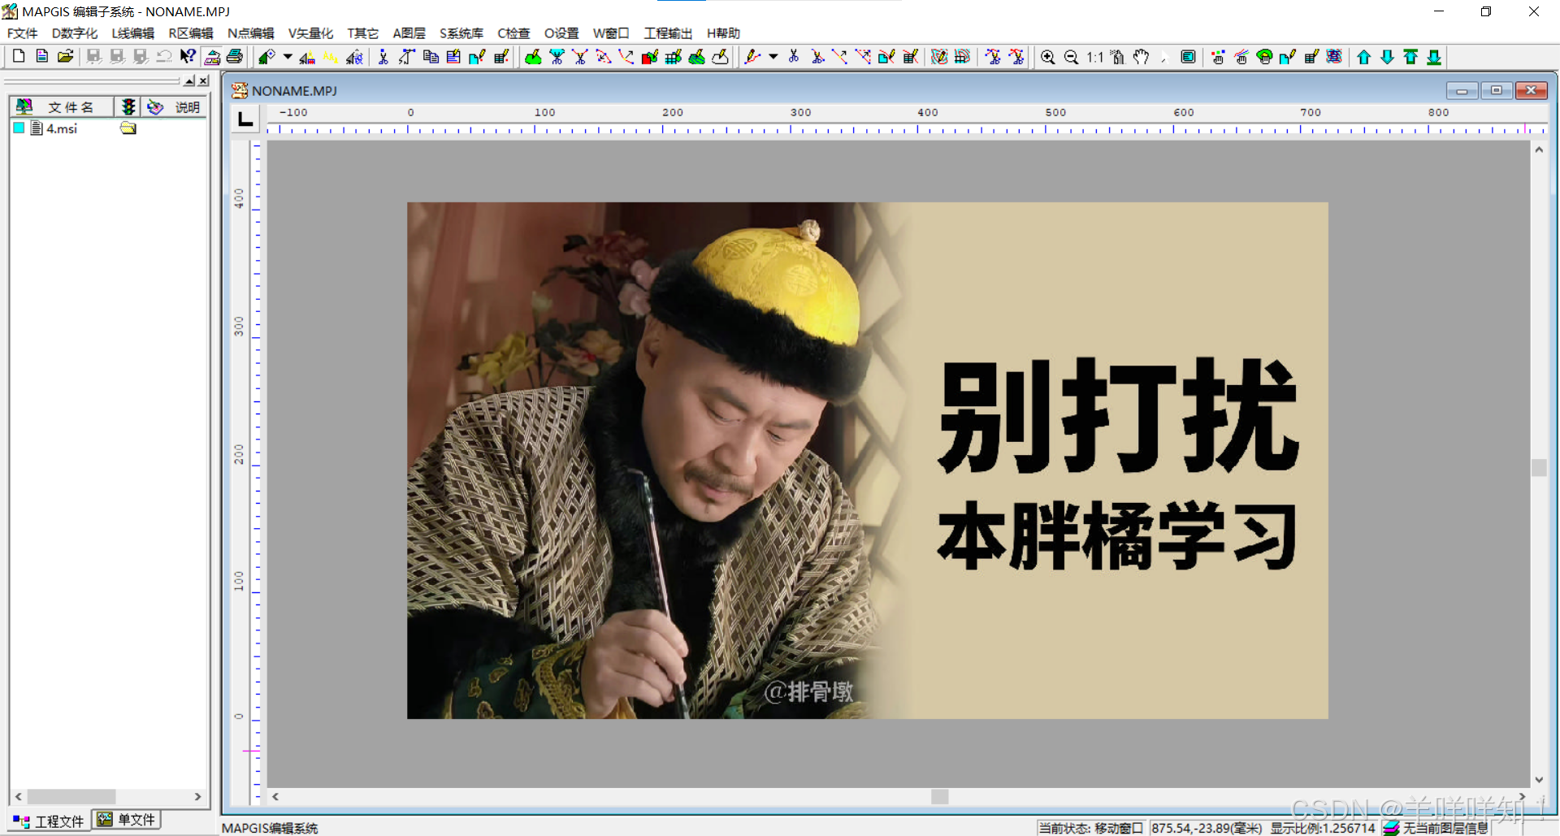Open the R区编辑 menu

click(x=191, y=33)
